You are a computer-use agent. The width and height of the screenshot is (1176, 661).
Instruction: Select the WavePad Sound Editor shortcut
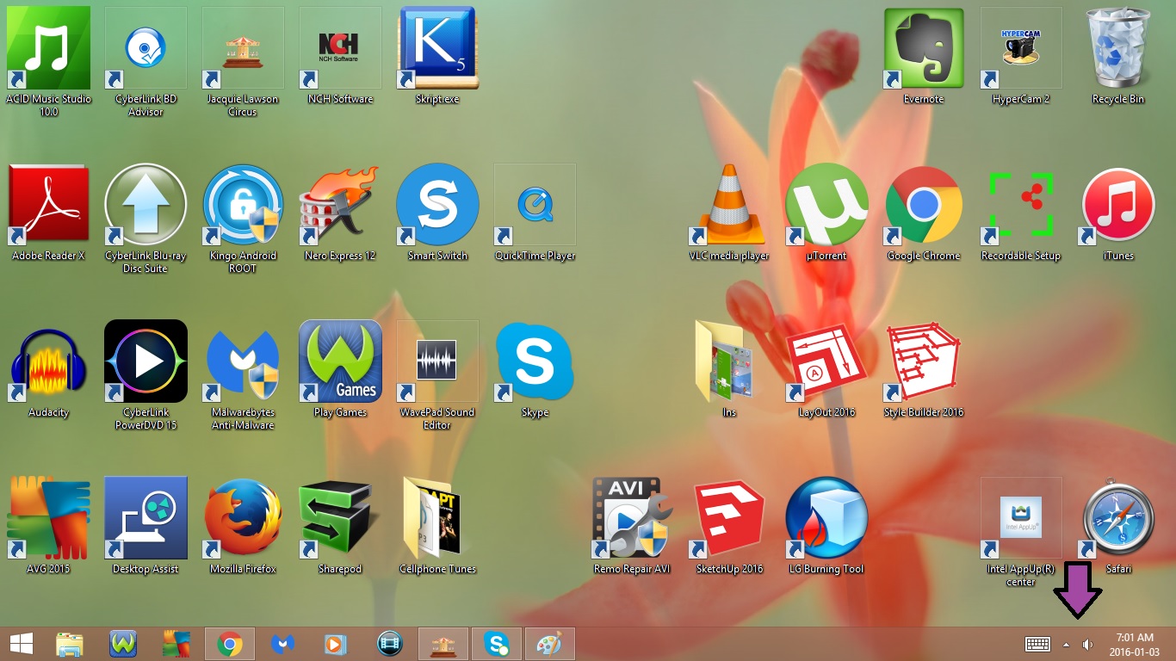pyautogui.click(x=437, y=361)
